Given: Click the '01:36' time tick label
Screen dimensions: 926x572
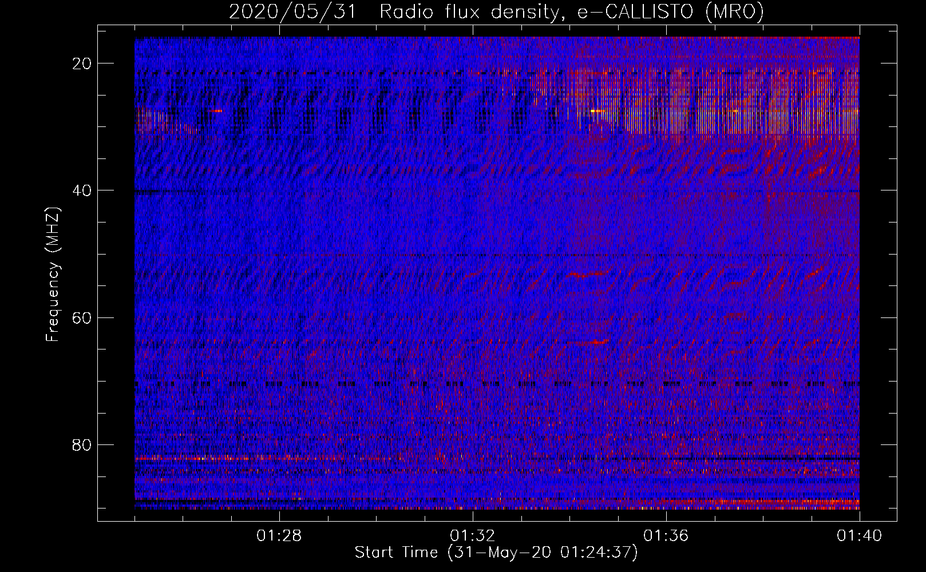Looking at the screenshot, I should click(666, 536).
